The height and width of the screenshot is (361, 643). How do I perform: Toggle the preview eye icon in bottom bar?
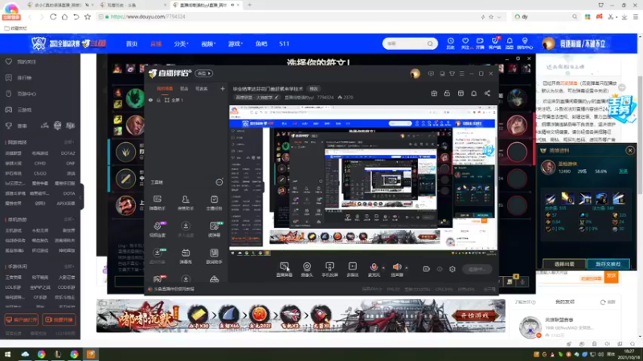point(440,270)
